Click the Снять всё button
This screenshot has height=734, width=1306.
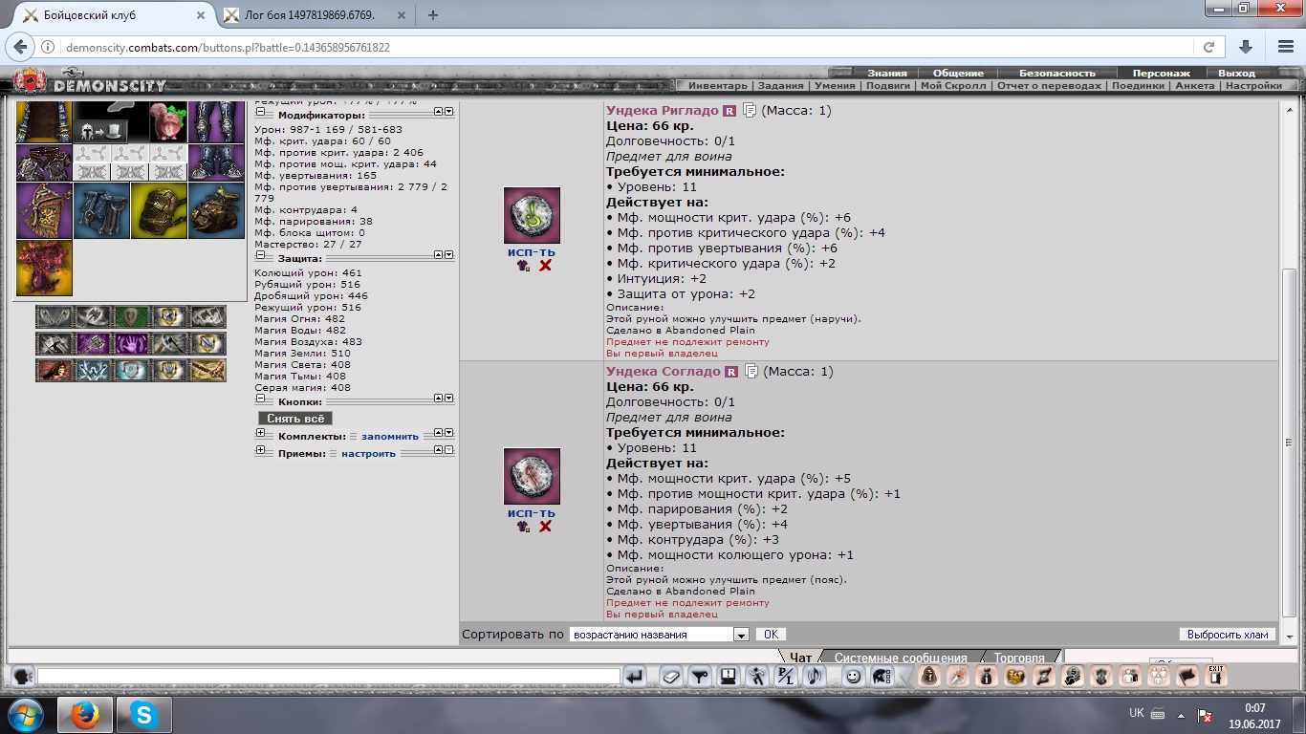pos(295,419)
